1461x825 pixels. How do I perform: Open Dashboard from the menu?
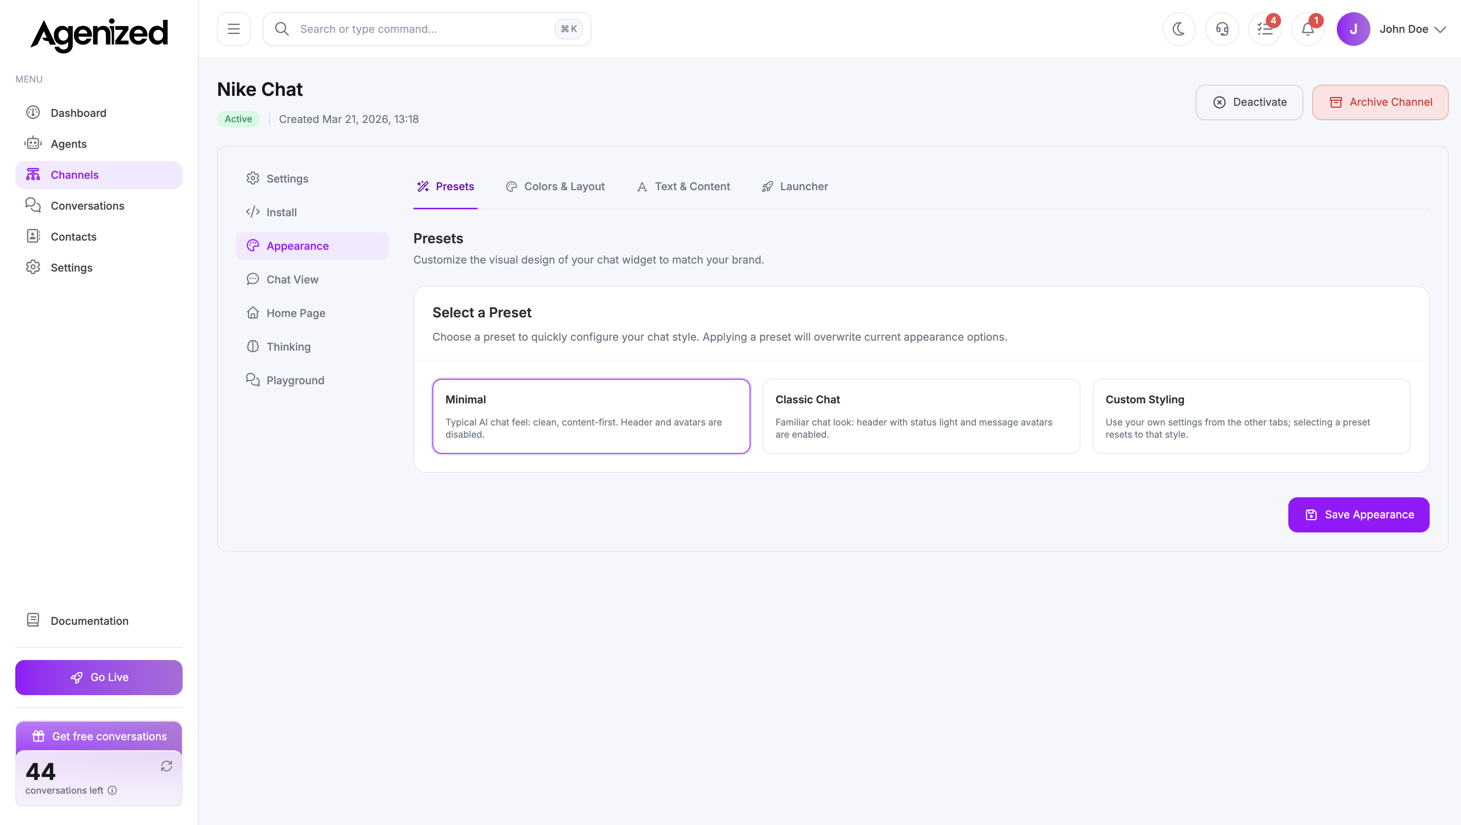click(99, 113)
